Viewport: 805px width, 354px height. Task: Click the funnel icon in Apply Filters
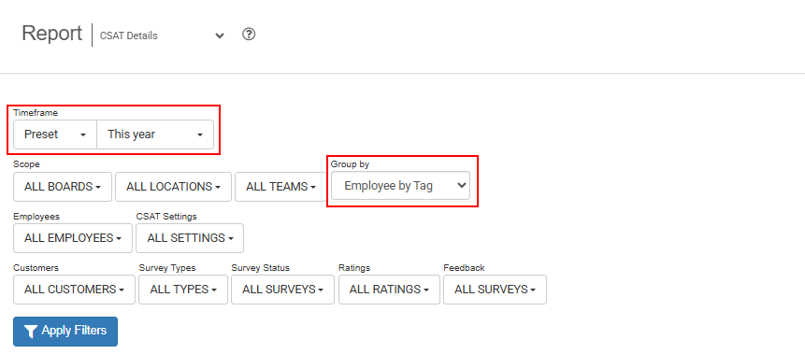pos(31,332)
